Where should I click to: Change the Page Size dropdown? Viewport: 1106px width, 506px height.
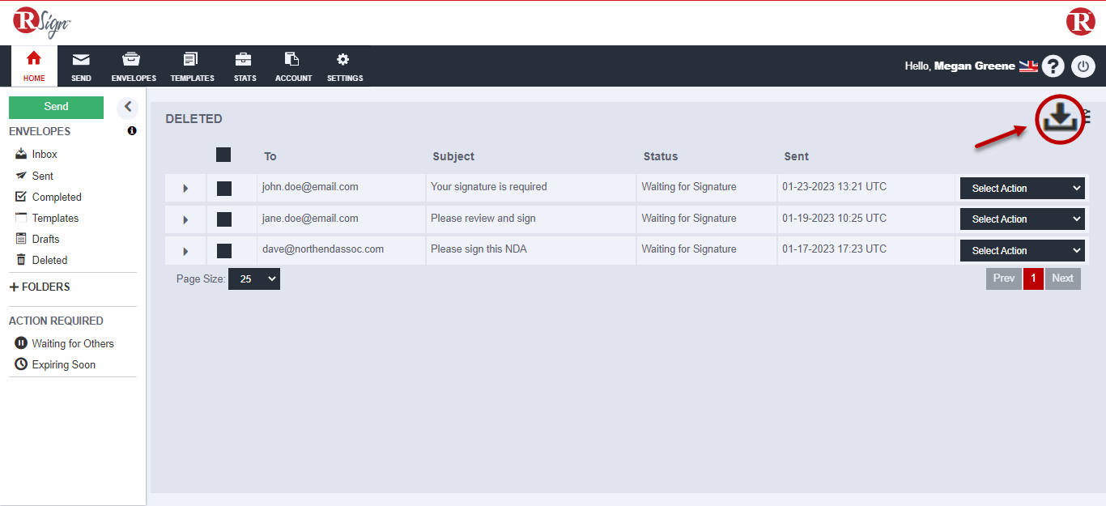pos(253,279)
